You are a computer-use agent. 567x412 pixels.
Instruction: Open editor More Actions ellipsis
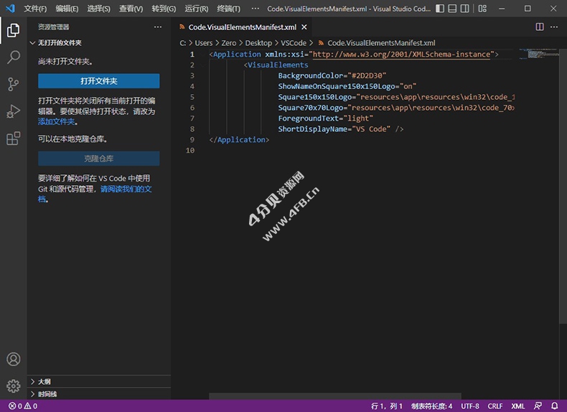point(554,27)
